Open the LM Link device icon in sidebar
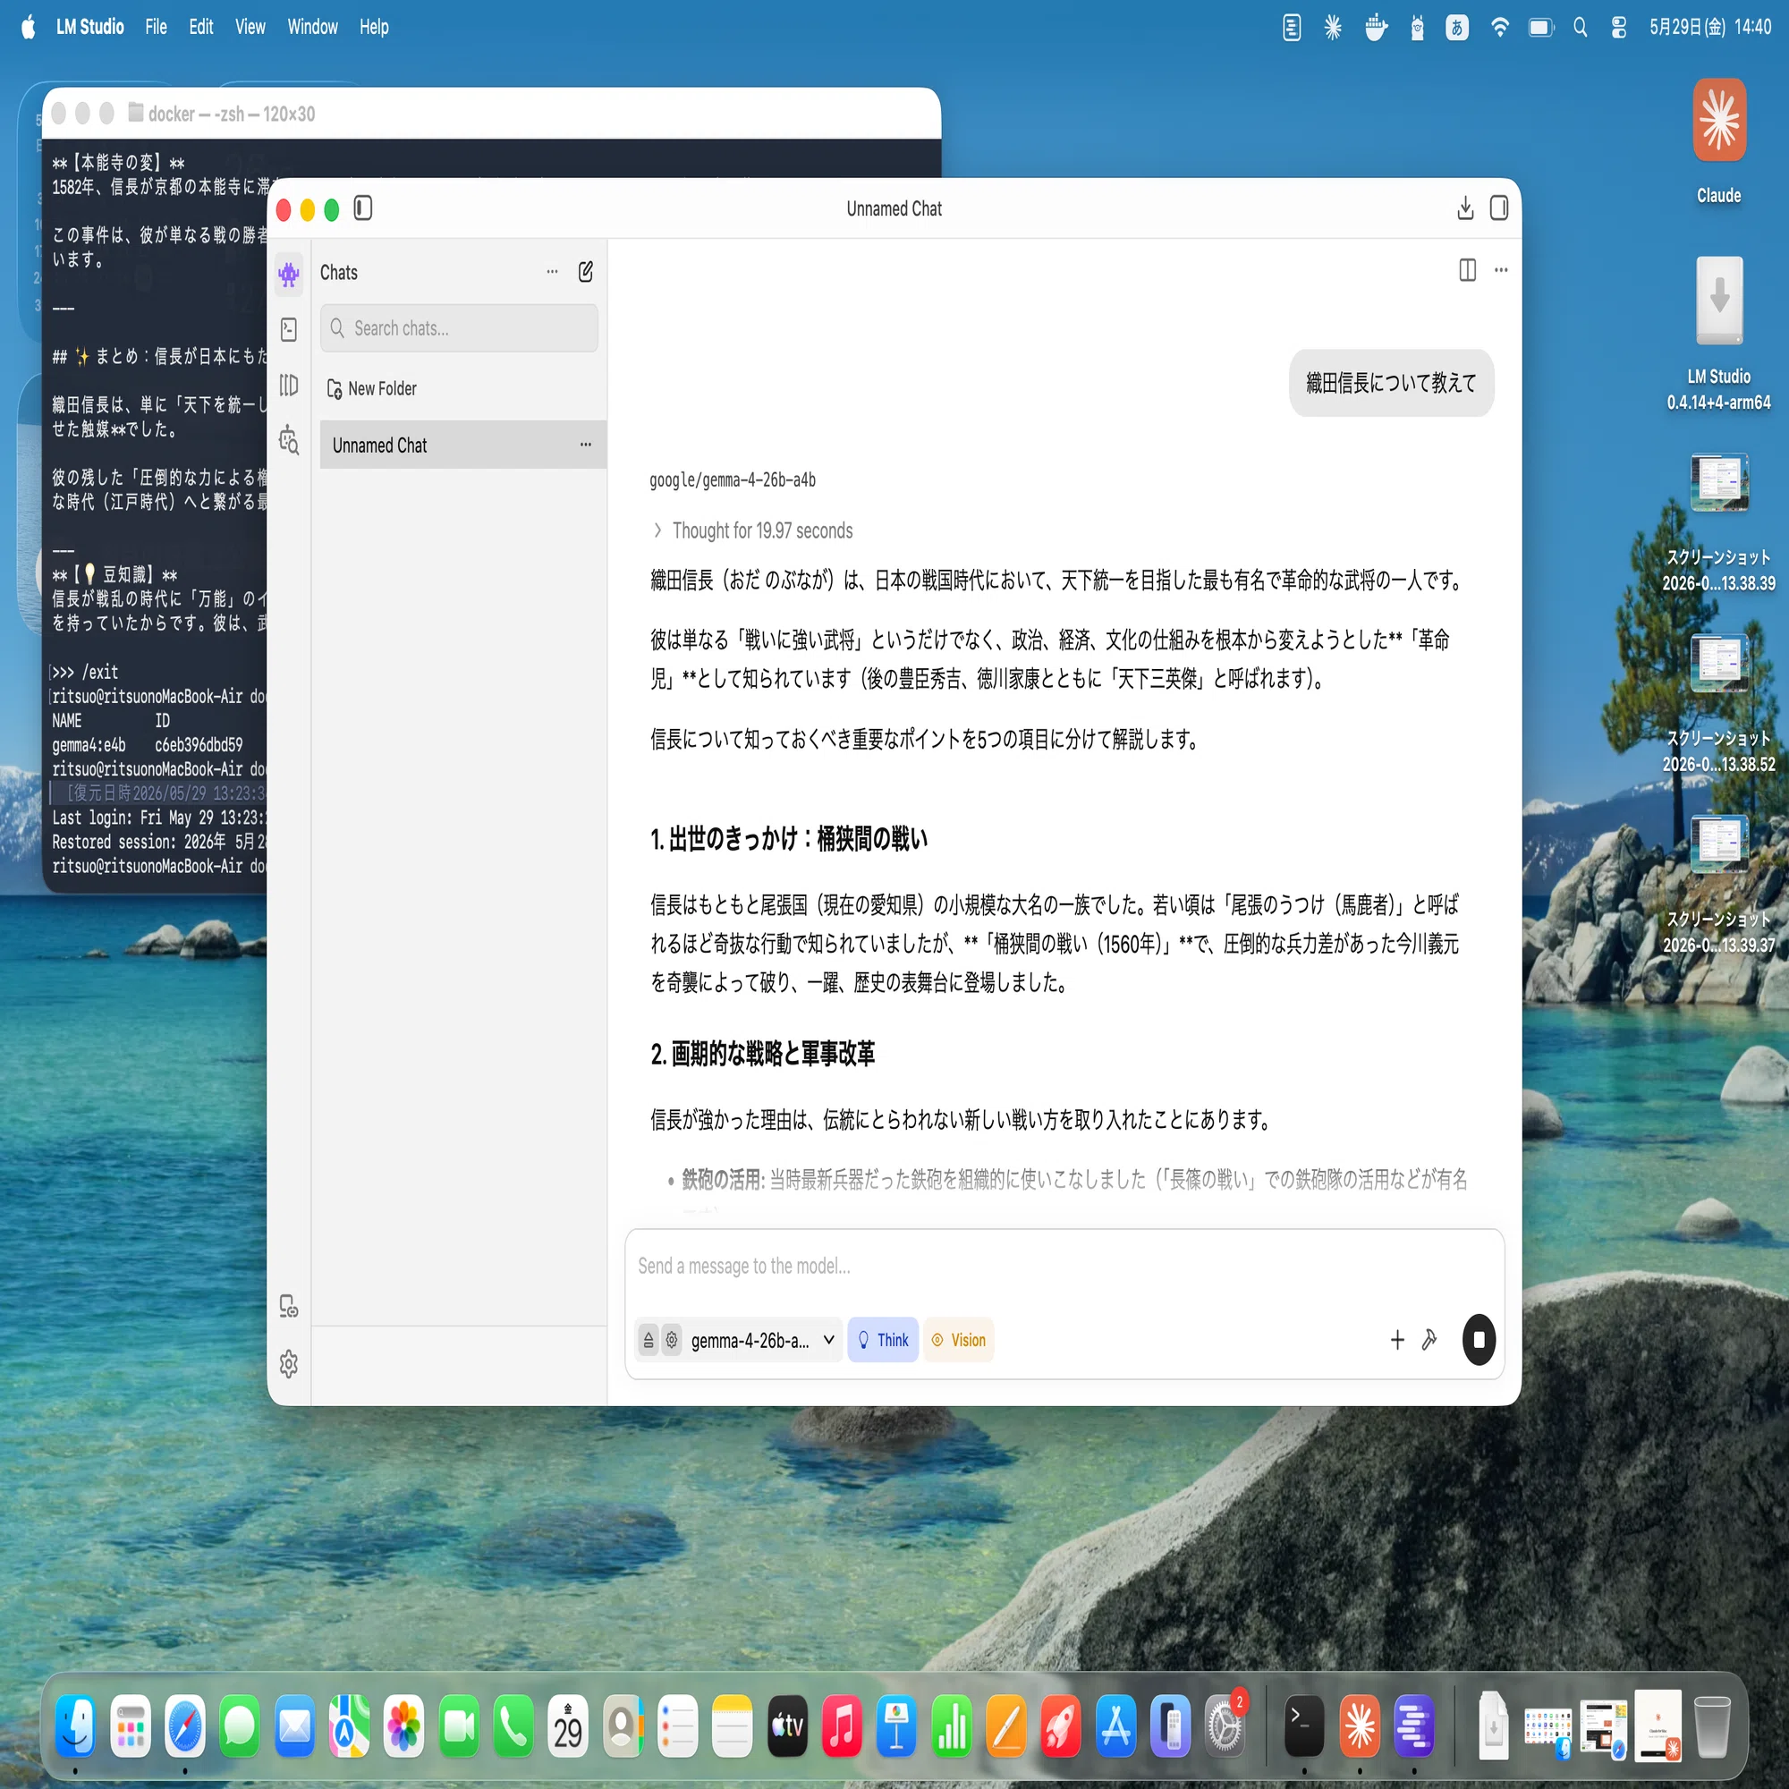1789x1789 pixels. [289, 1307]
